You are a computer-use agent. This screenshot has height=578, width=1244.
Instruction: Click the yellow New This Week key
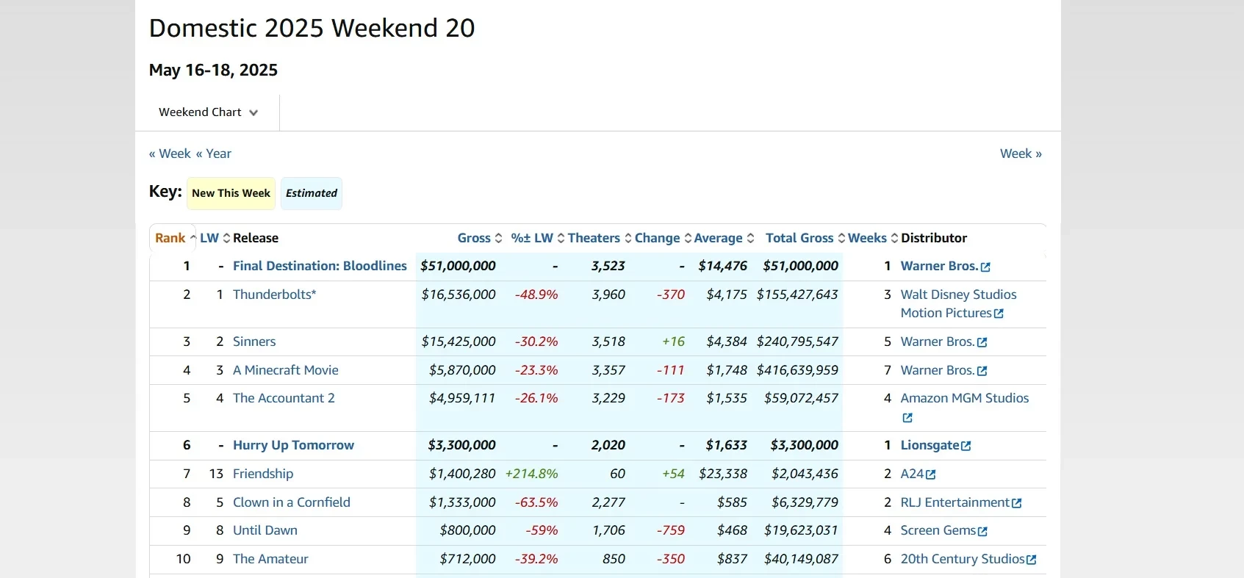click(231, 193)
